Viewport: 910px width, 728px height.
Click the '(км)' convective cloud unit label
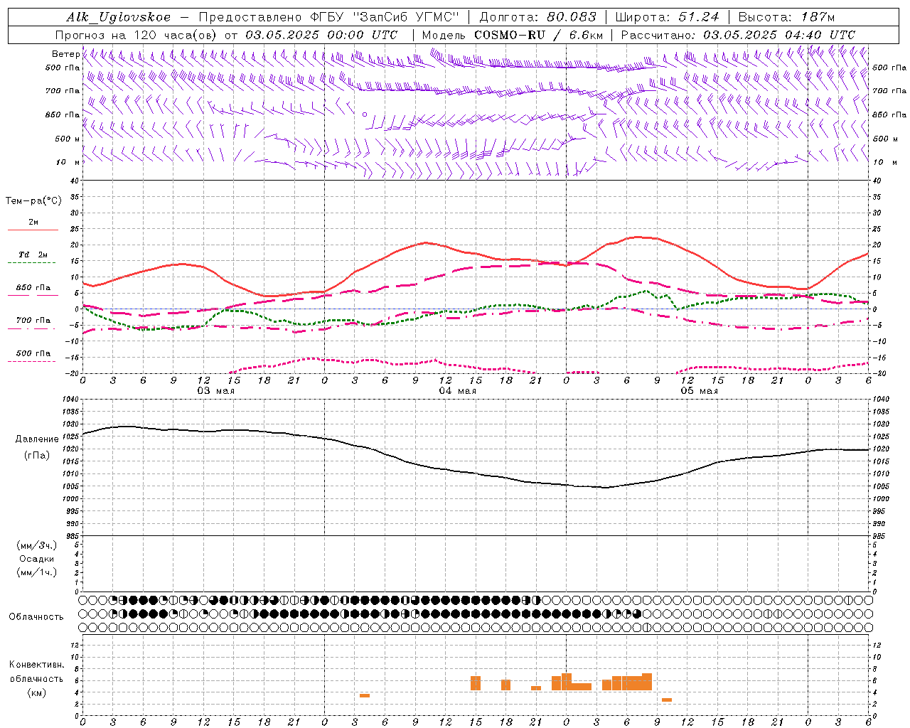pyautogui.click(x=36, y=692)
